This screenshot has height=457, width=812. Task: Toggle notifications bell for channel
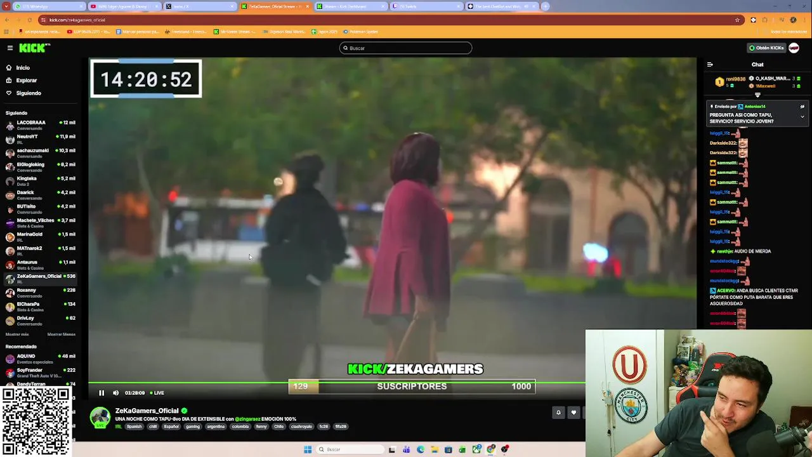558,413
